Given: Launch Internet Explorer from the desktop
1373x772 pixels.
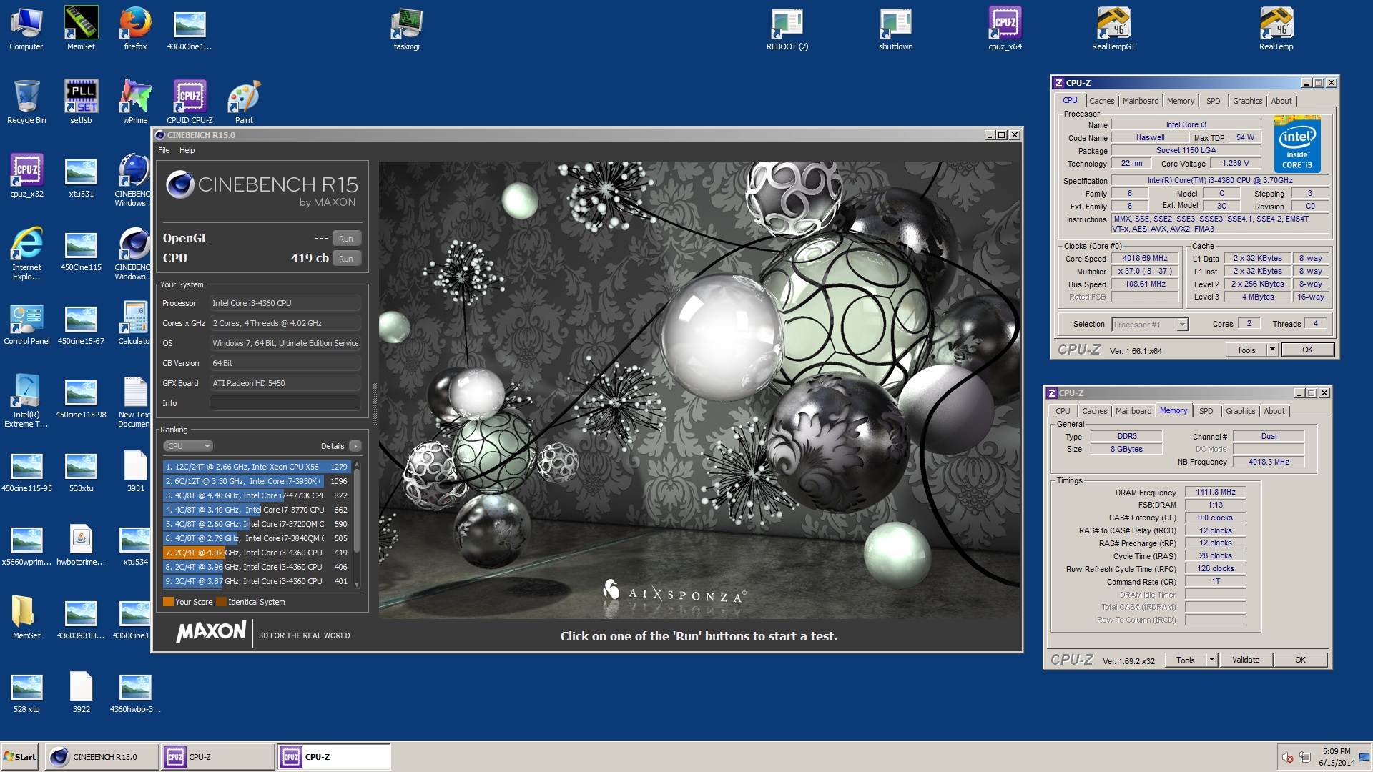Looking at the screenshot, I should coord(26,254).
